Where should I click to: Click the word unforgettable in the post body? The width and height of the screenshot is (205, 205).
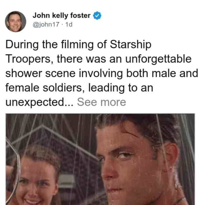pos(158,59)
